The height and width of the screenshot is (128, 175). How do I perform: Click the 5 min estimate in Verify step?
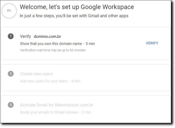(90, 44)
